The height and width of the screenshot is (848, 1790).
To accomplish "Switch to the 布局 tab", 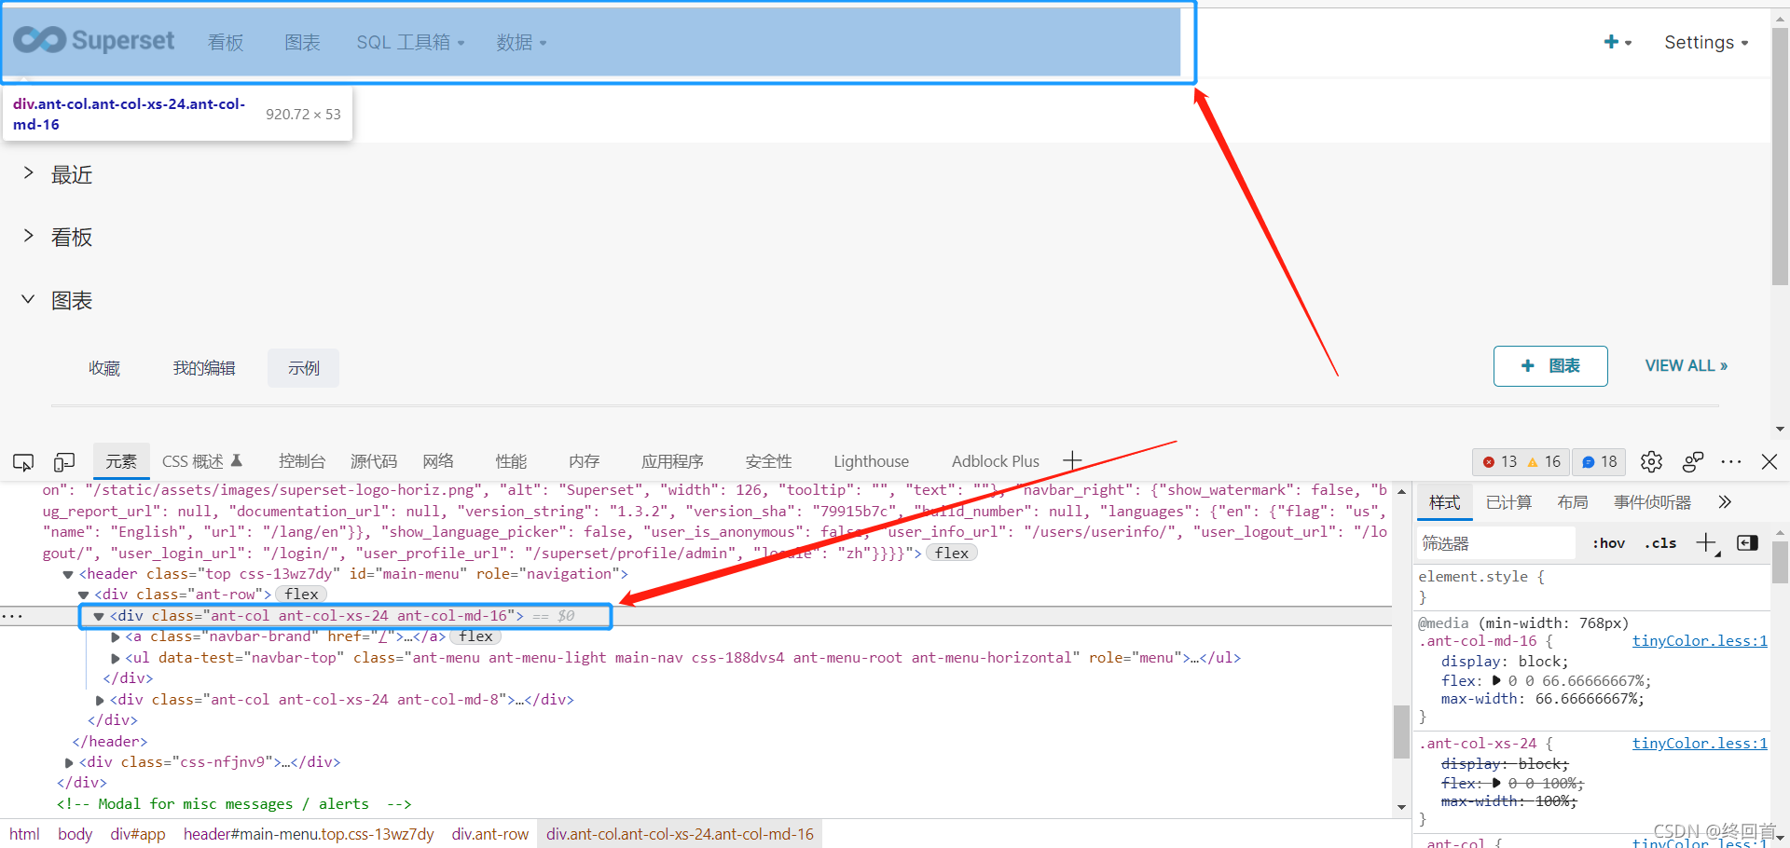I will 1572,502.
